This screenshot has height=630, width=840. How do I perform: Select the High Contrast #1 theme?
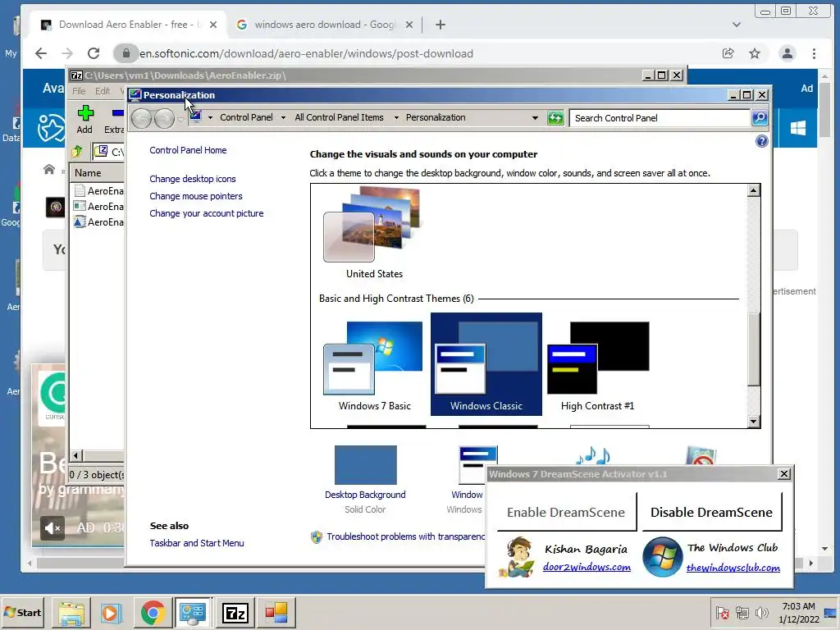[x=598, y=364]
